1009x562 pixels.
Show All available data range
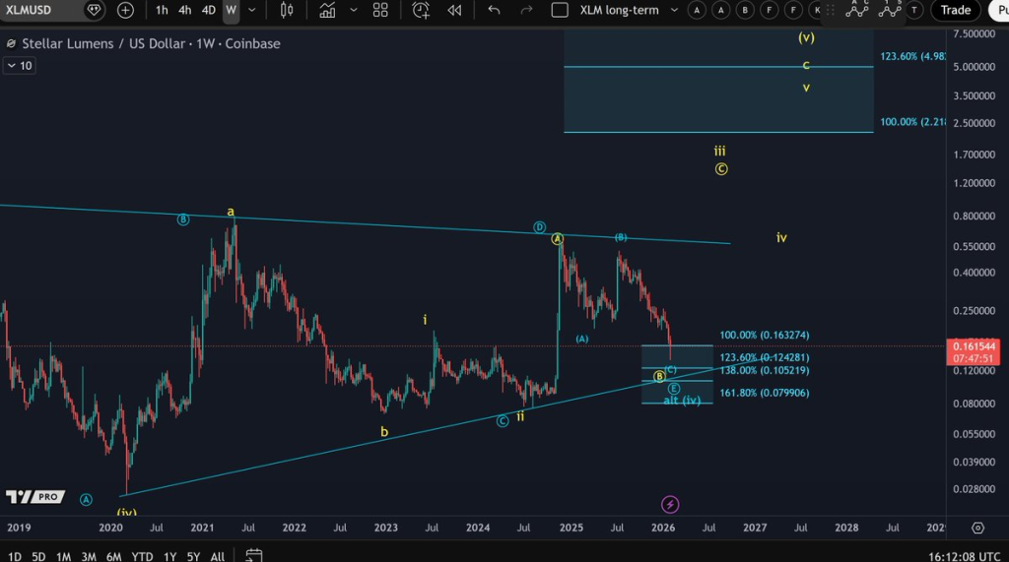218,556
